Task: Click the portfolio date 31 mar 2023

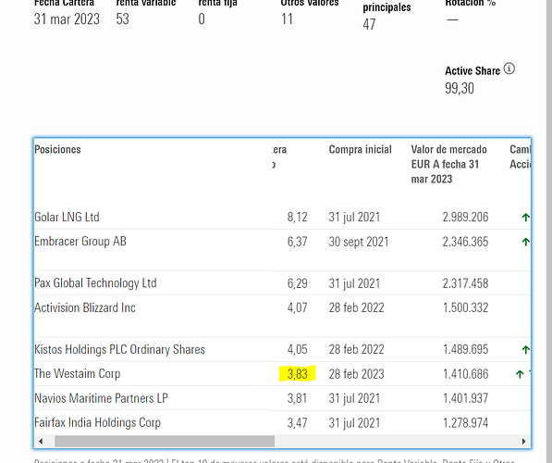Action: 67,19
